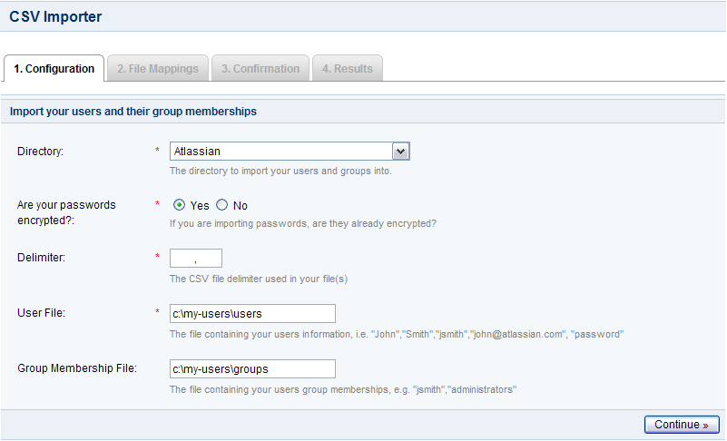Click the Directory field label
This screenshot has height=441, width=727.
(40, 152)
